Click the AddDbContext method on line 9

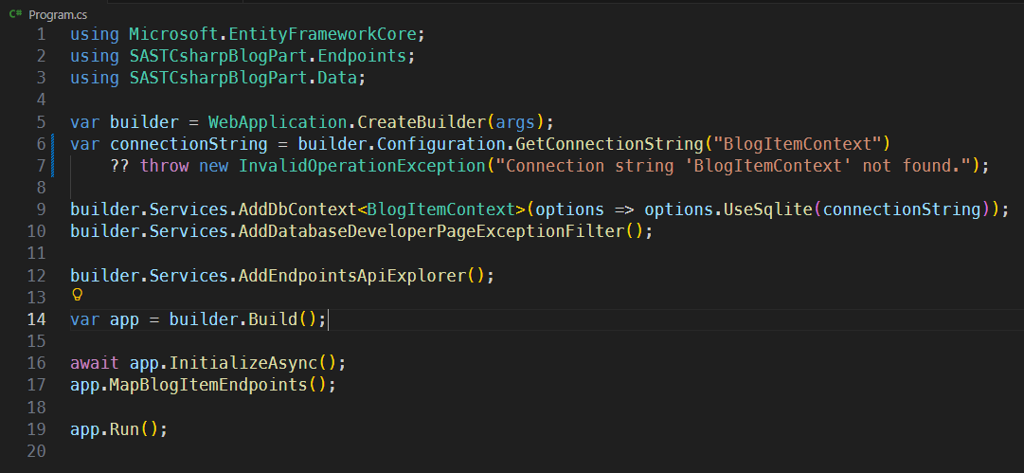pyautogui.click(x=297, y=209)
